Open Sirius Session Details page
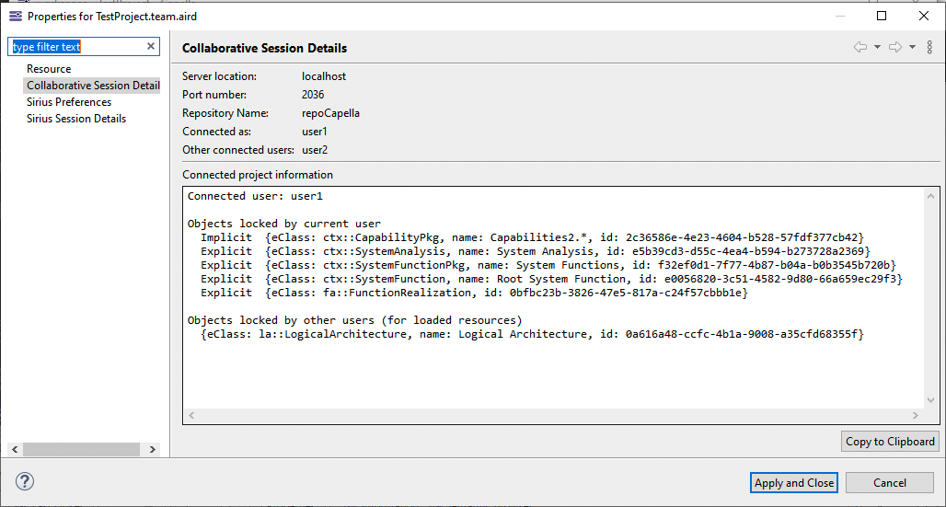Viewport: 946px width, 507px height. coord(76,119)
